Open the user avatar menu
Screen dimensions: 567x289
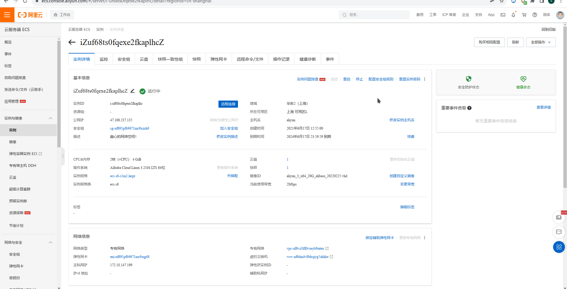pos(560,15)
